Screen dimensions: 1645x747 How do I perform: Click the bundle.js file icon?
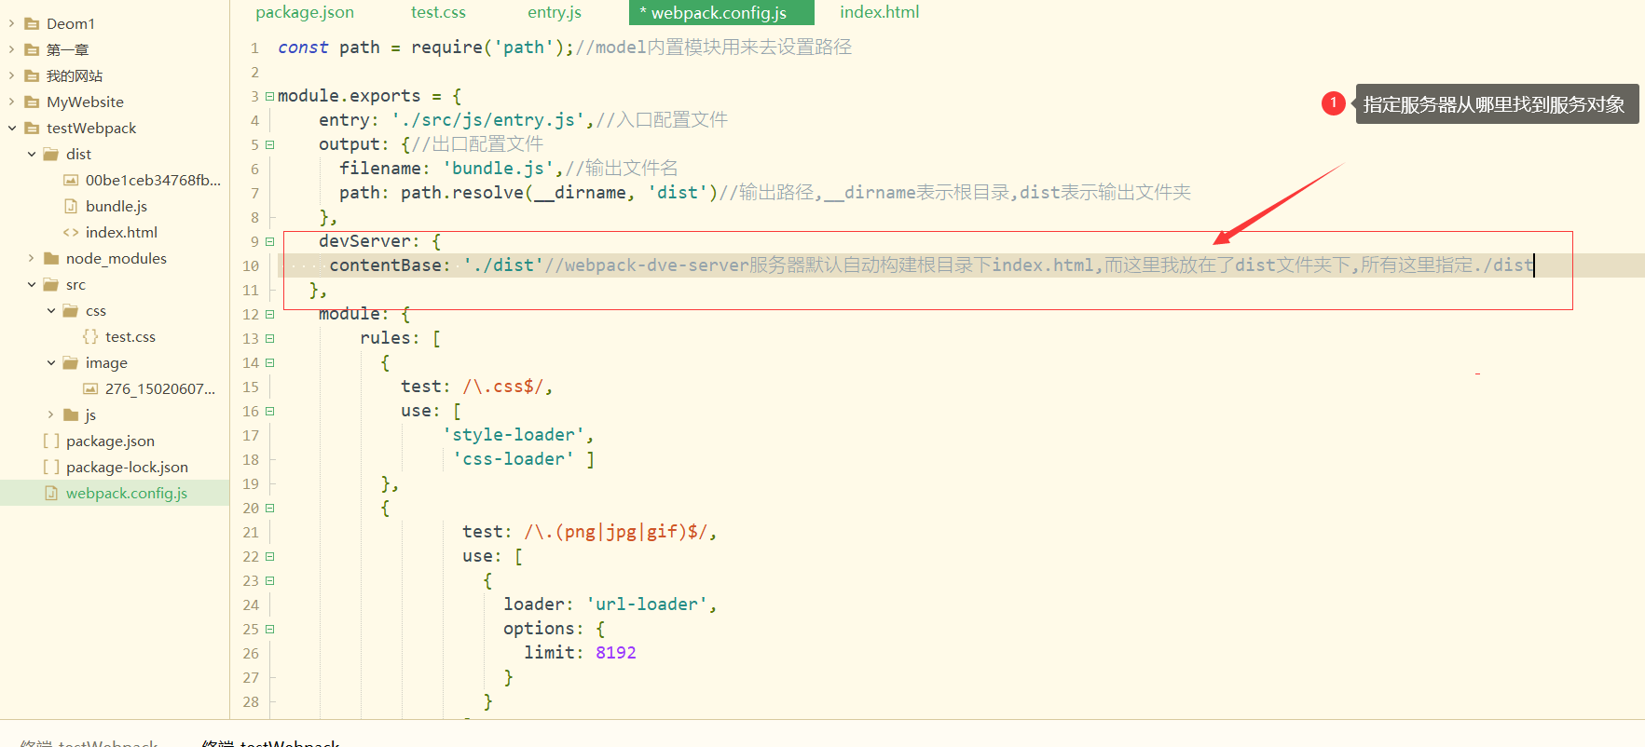point(71,206)
